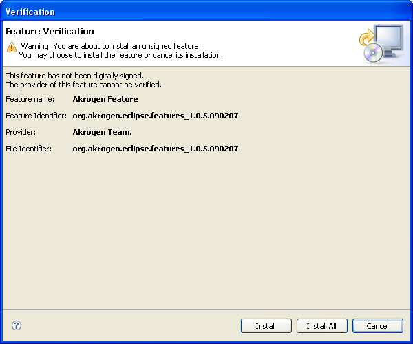Screen dimensions: 413x344
Task: Click the Install button
Action: (x=266, y=326)
